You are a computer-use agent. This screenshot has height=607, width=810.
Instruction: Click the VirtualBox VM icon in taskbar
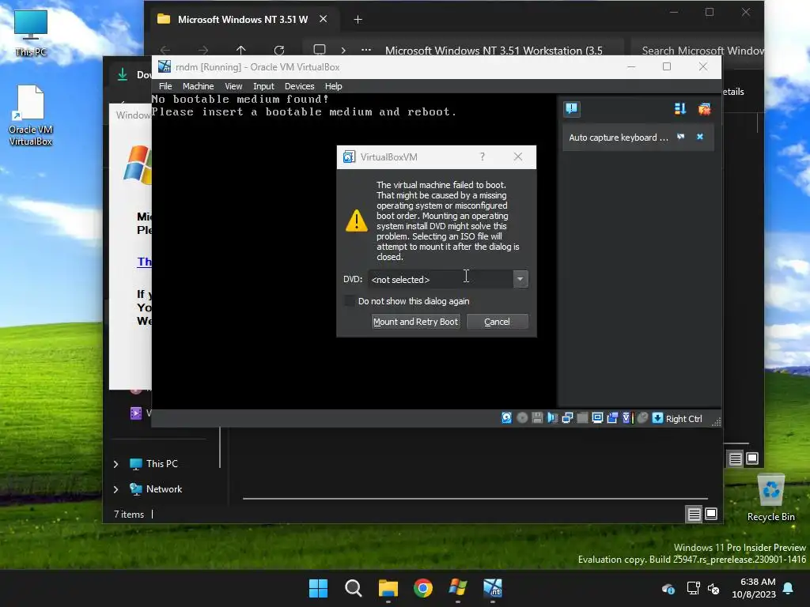click(x=493, y=588)
